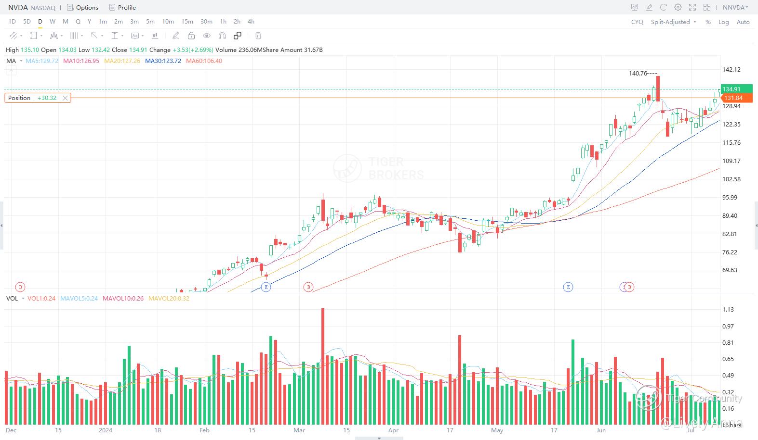This screenshot has width=758, height=440.
Task: Select the 30m interval
Action: coord(206,22)
